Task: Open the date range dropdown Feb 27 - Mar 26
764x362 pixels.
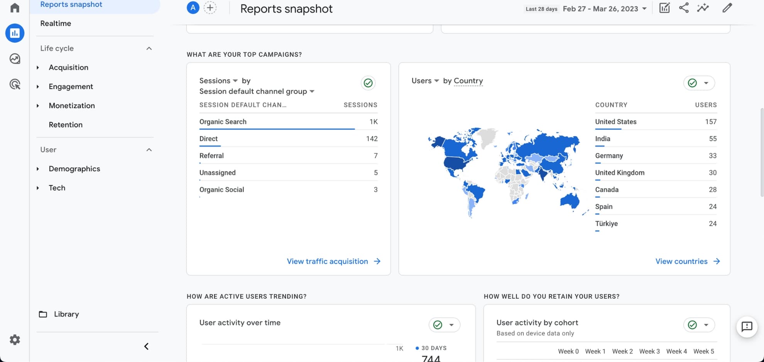Action: point(605,9)
